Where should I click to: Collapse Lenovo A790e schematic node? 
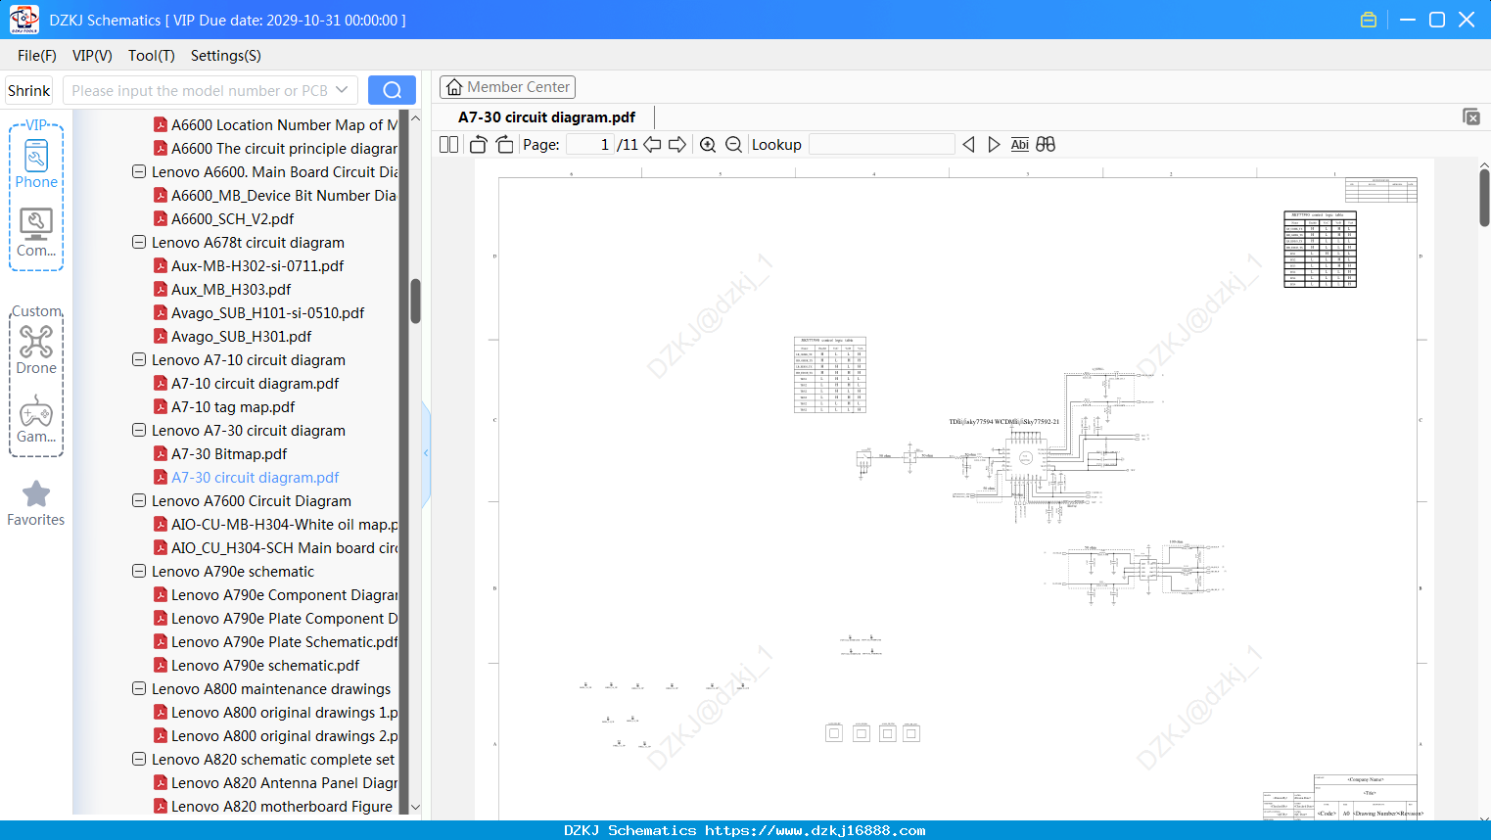click(139, 571)
